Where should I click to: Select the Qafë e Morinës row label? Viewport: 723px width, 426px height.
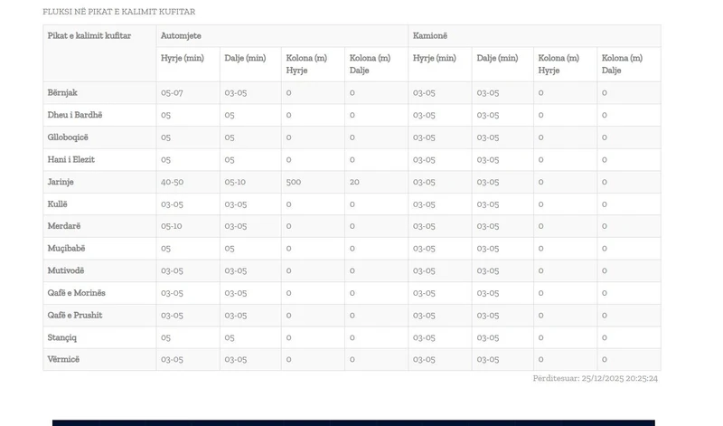(x=77, y=293)
